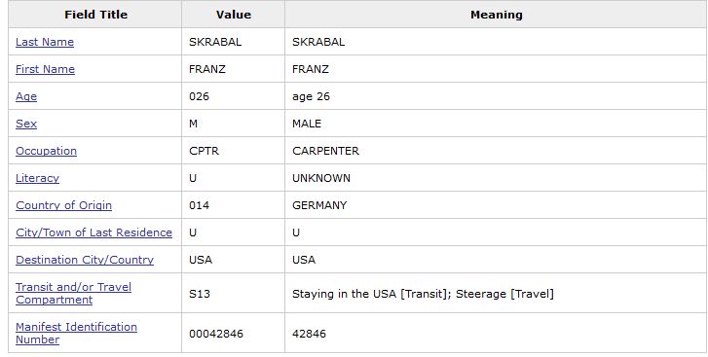The height and width of the screenshot is (357, 708).
Task: Click the Transit and/or Travel Compartment link
Action: coord(74,293)
